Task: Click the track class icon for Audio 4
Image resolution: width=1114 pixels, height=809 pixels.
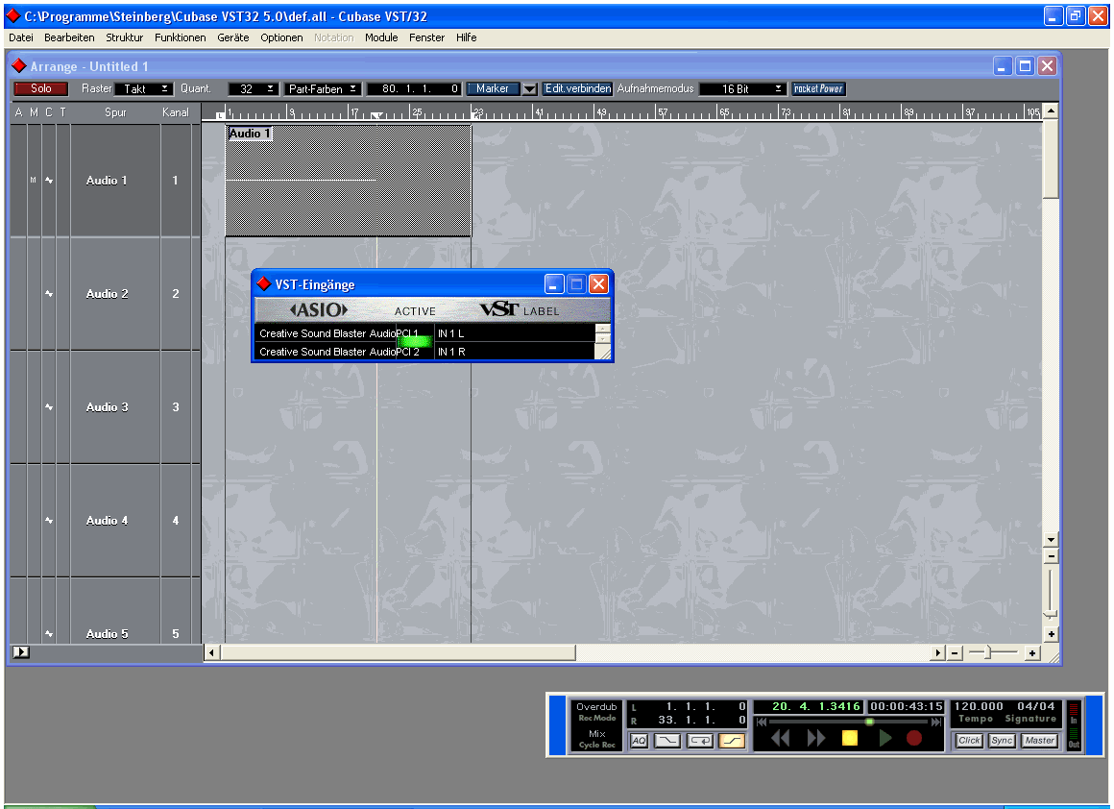Action: click(48, 521)
